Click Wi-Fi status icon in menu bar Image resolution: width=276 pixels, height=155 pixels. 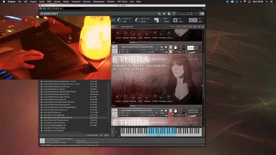[245, 2]
